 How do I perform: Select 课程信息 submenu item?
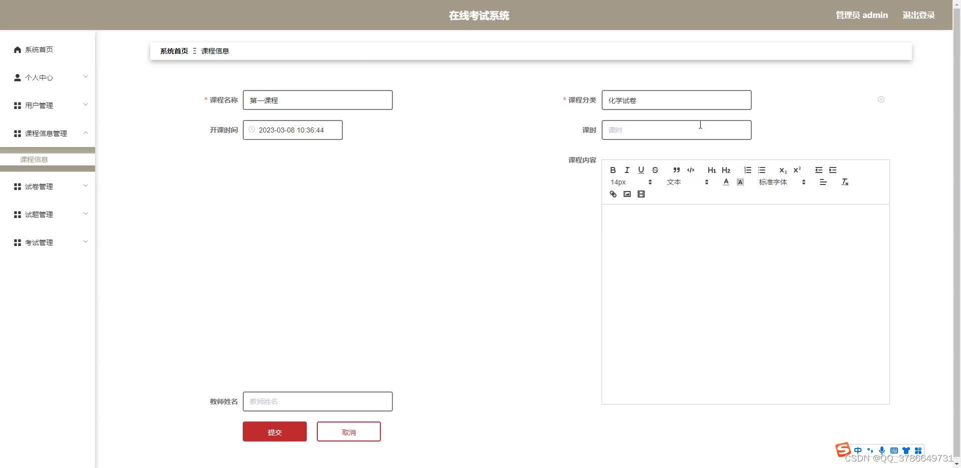tap(48, 159)
